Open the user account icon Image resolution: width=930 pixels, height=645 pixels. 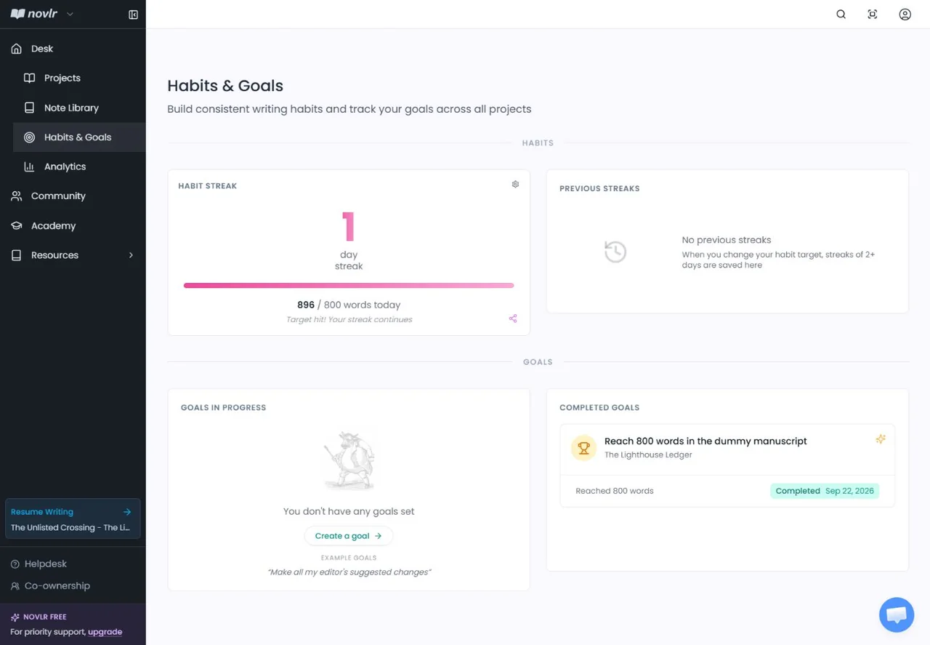[x=905, y=15]
